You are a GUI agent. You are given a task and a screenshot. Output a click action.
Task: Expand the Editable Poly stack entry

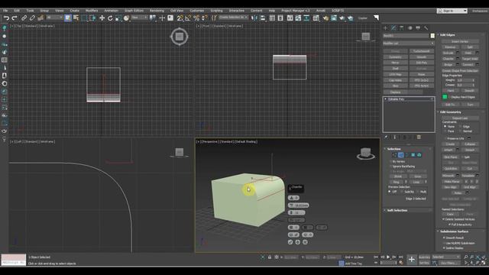point(386,99)
